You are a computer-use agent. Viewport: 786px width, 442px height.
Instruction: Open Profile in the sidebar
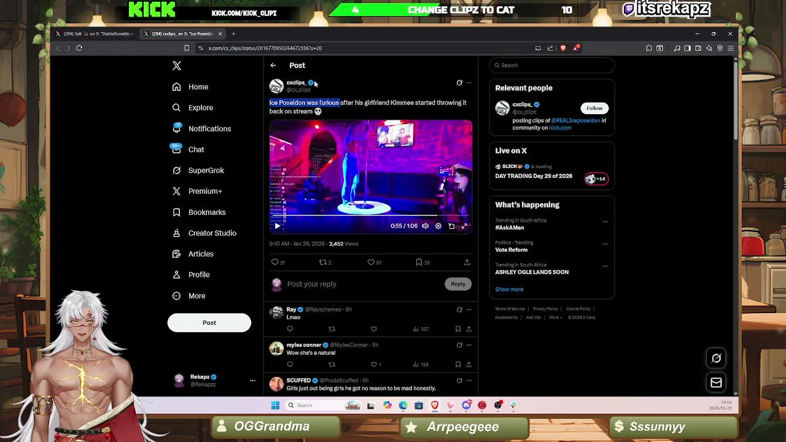191,274
